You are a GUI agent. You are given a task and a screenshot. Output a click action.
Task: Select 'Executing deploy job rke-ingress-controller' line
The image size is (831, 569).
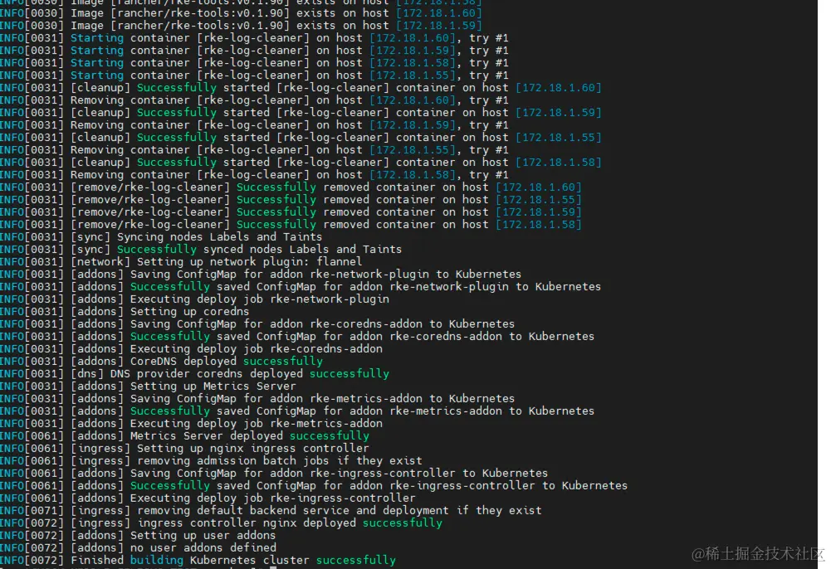click(208, 498)
